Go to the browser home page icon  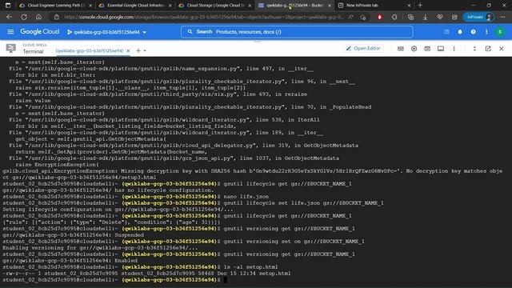(38, 17)
